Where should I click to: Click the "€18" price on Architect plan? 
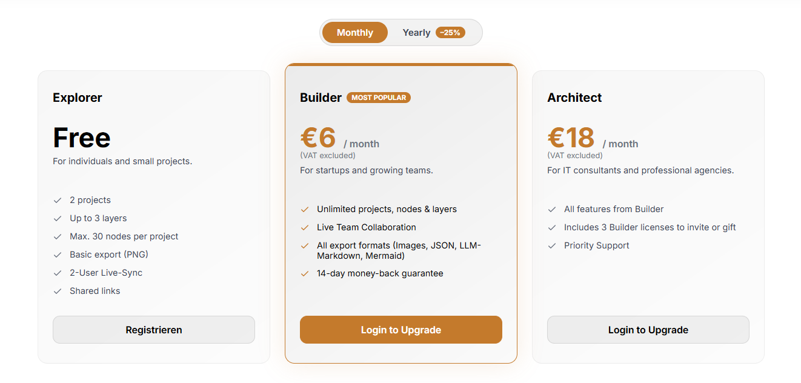tap(571, 138)
